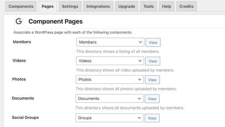Click the Photos row label
Viewport: 225px width, 127px height.
tap(19, 79)
